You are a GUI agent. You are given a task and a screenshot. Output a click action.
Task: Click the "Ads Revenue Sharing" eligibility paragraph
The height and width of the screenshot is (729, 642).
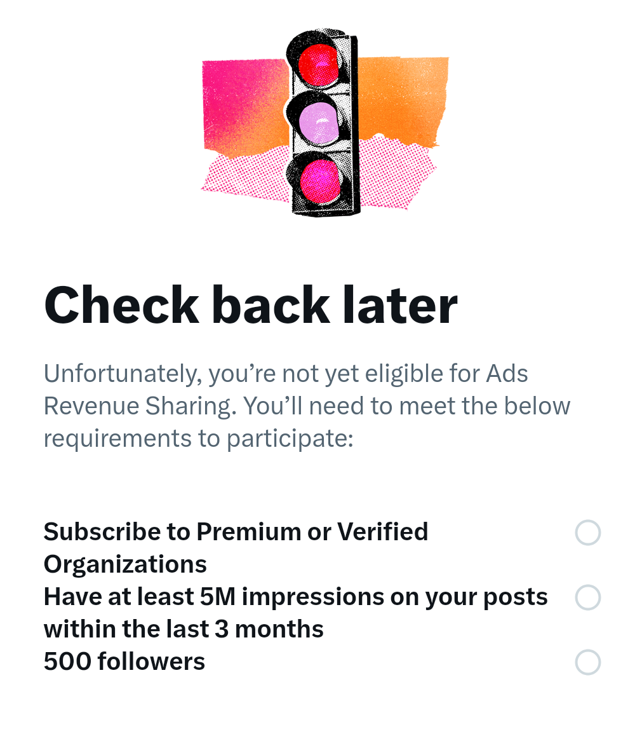pos(307,405)
